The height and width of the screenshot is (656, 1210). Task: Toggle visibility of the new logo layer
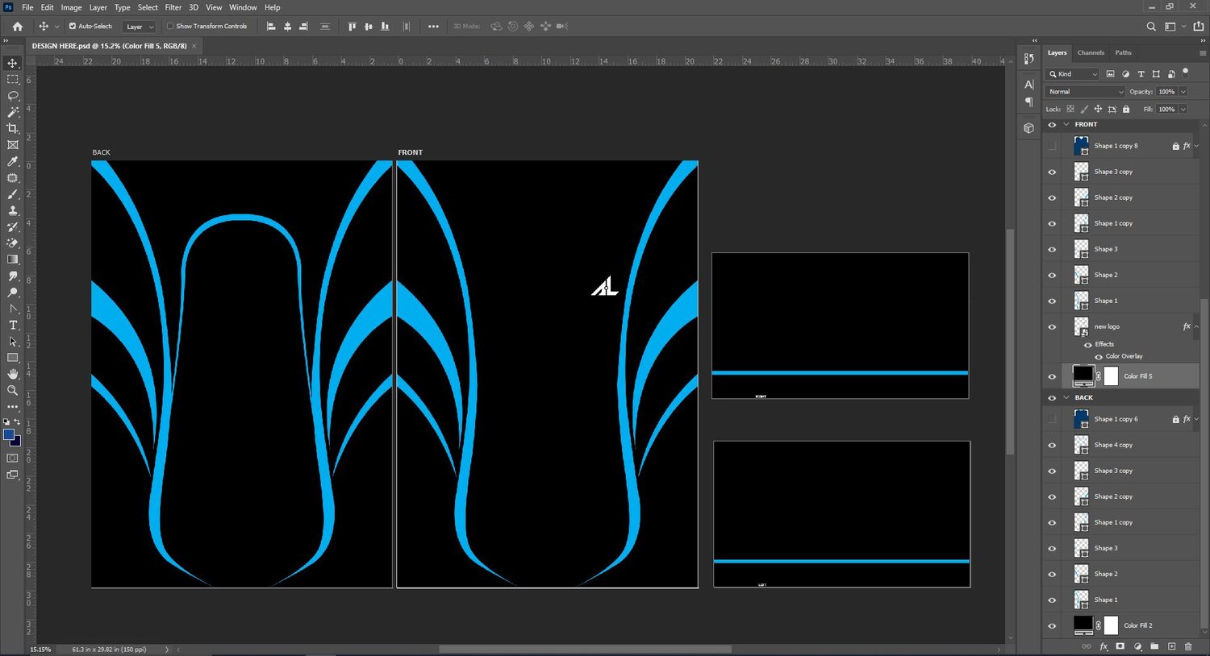pos(1052,326)
